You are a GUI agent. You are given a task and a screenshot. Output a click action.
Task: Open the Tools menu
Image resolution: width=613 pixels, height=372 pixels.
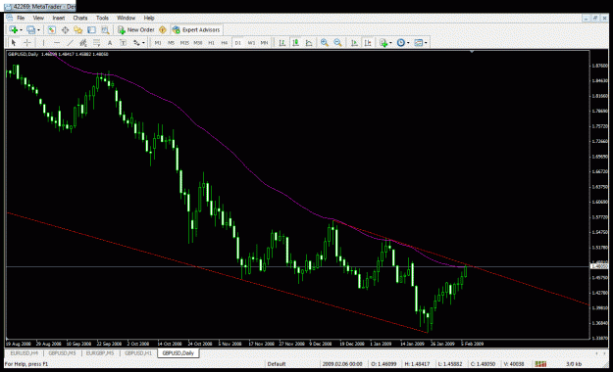click(102, 18)
